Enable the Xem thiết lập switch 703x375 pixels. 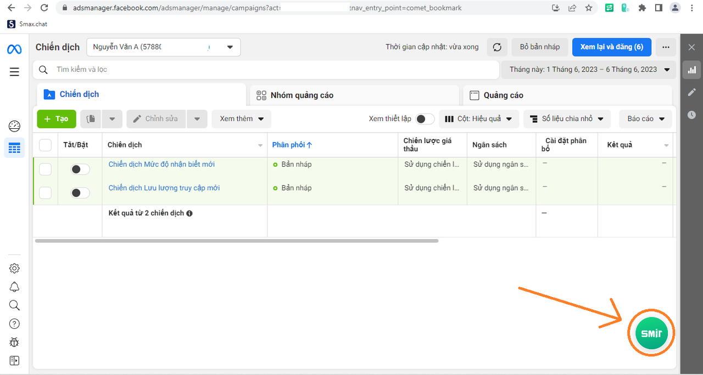pyautogui.click(x=425, y=119)
